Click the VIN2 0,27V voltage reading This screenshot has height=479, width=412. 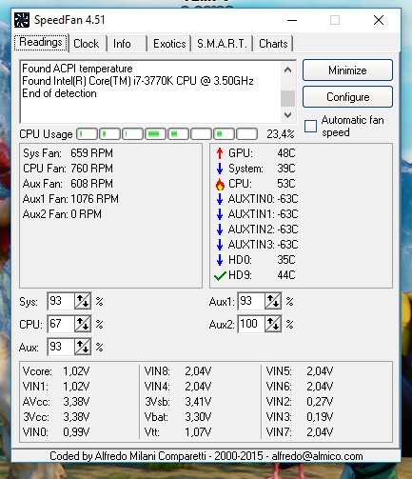(x=300, y=402)
